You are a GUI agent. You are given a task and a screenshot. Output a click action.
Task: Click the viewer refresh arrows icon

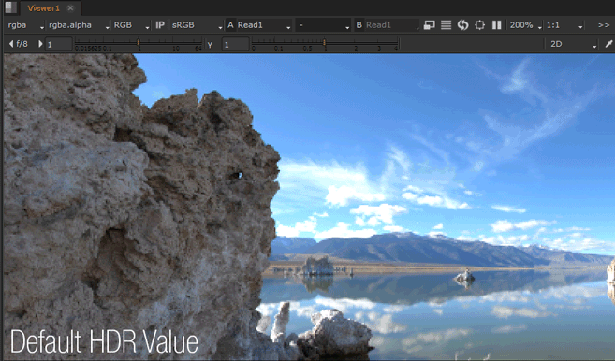462,25
